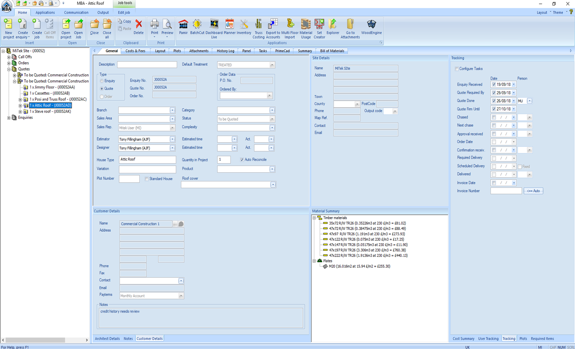The height and width of the screenshot is (349, 575).
Task: Open Dashboard Live
Action: (214, 29)
